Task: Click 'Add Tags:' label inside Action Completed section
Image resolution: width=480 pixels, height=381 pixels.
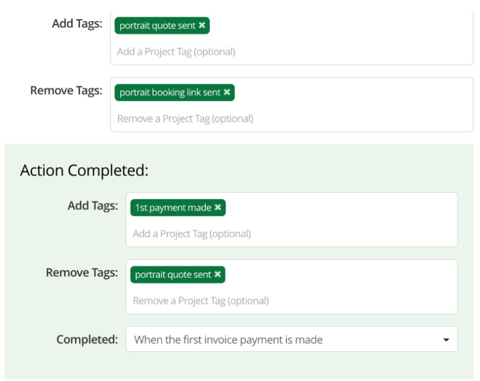Action: pyautogui.click(x=93, y=206)
